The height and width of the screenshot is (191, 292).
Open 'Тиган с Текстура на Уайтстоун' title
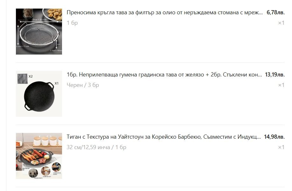tap(164, 137)
